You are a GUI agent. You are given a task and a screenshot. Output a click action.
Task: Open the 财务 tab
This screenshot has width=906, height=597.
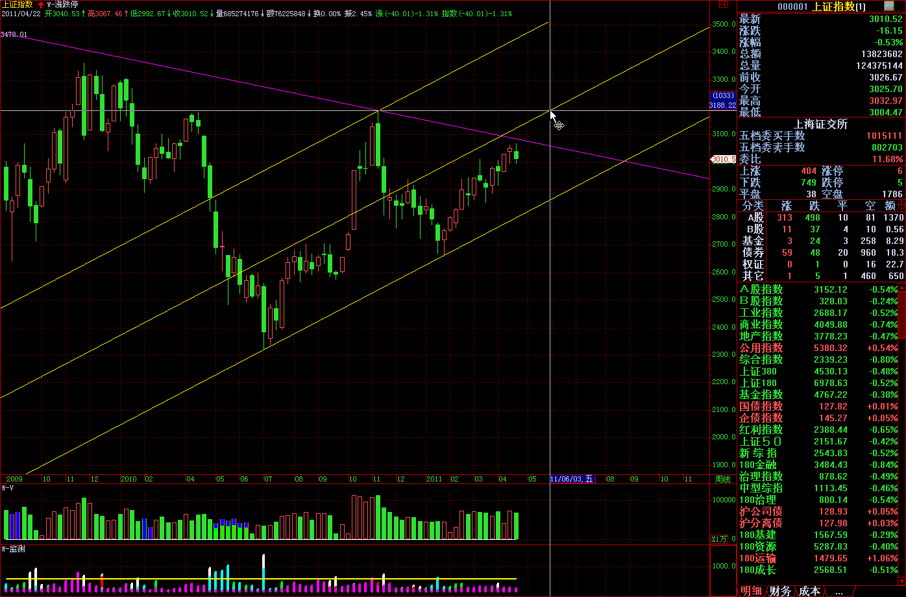(781, 591)
